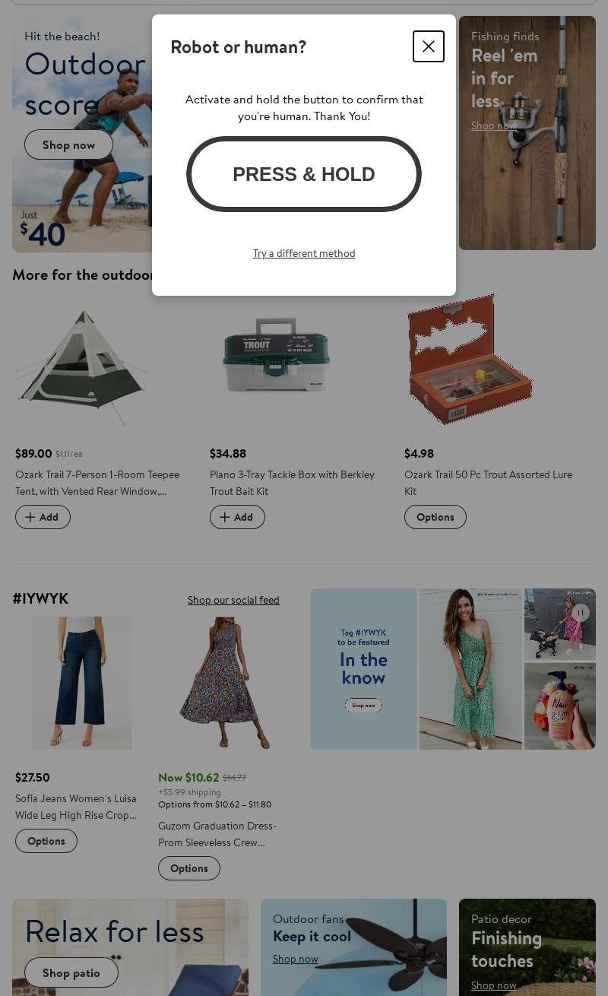Follow Shop now under Fishing finds
The height and width of the screenshot is (996, 608).
tap(494, 125)
